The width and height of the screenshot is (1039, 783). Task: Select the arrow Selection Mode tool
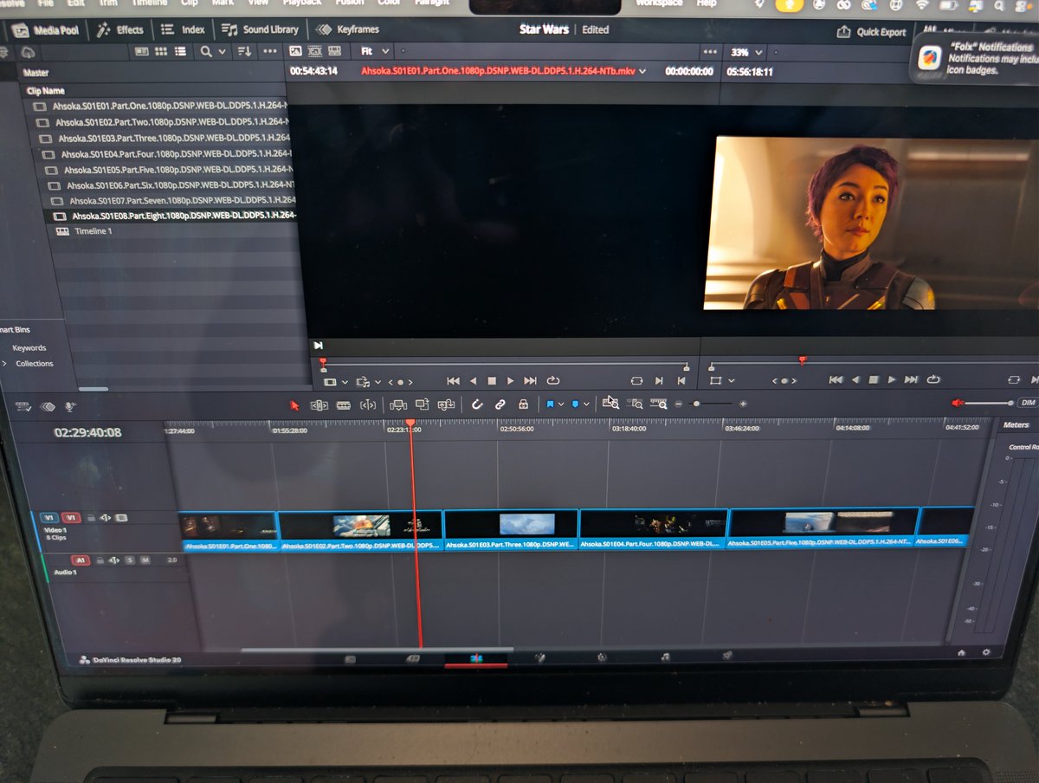(x=294, y=404)
